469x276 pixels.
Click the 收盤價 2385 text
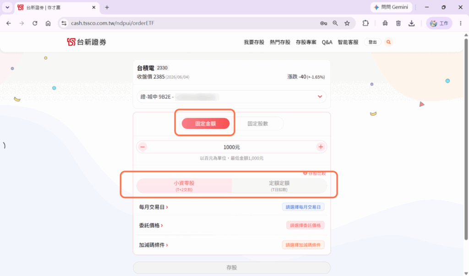pos(151,77)
